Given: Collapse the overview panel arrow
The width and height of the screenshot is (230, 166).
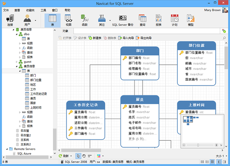Looking at the screenshot, I should point(221,145).
